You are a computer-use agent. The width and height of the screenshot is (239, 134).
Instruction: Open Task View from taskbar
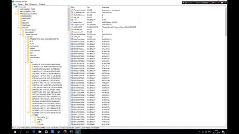pyautogui.click(x=27, y=132)
